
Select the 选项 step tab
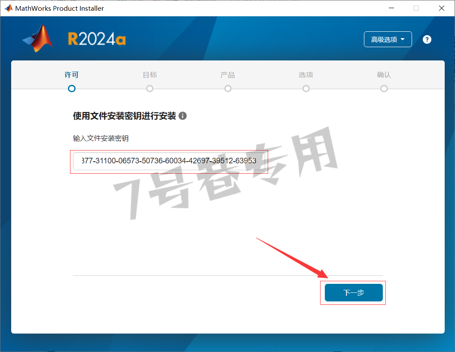coord(306,75)
